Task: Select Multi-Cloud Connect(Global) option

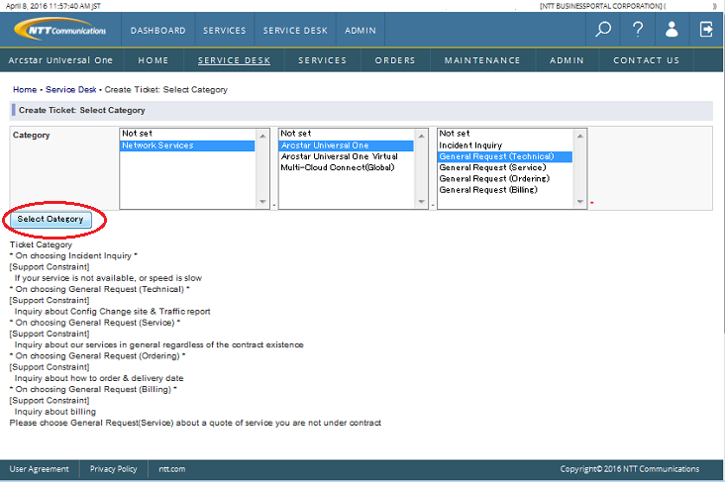Action: (x=337, y=167)
